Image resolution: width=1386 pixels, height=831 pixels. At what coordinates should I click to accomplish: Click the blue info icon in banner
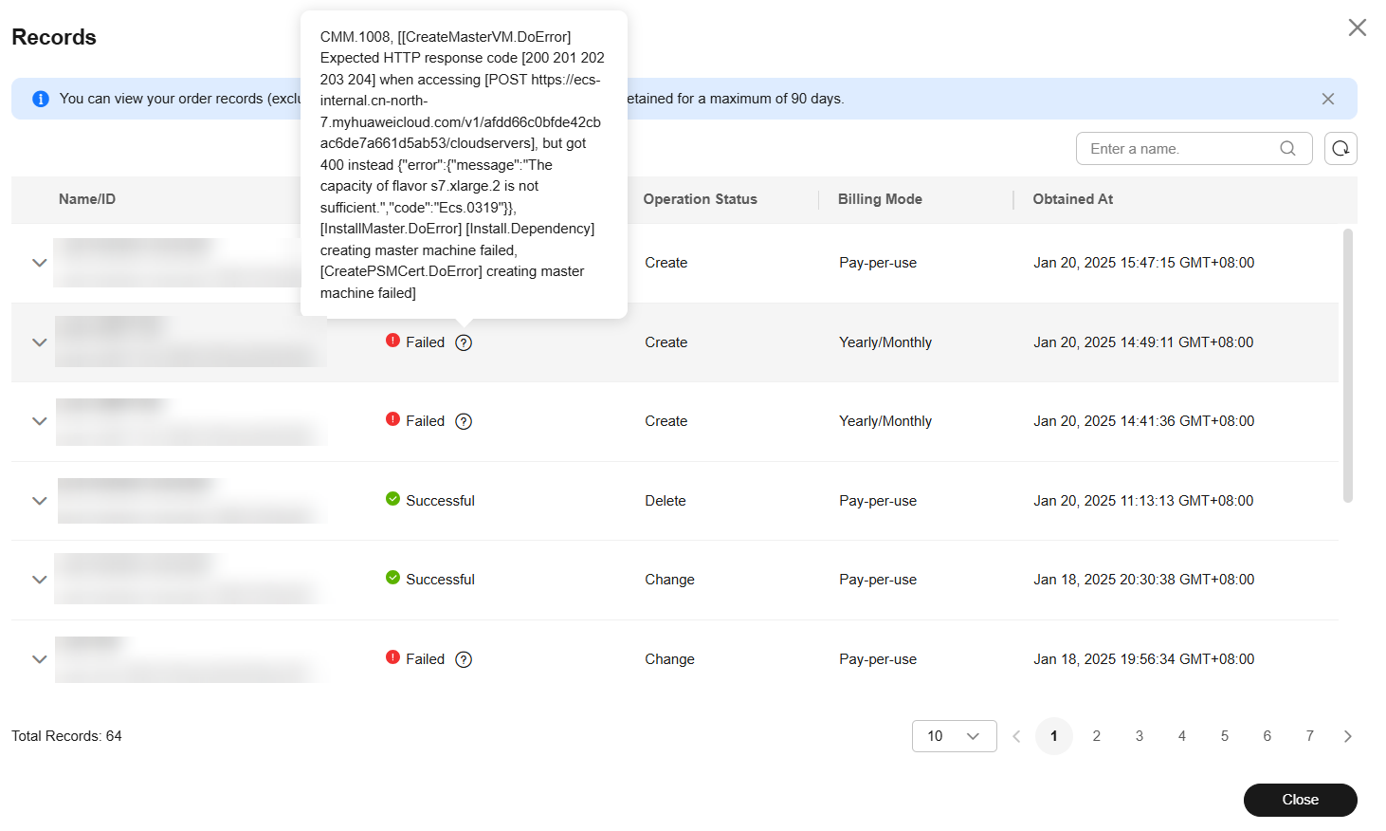[41, 99]
